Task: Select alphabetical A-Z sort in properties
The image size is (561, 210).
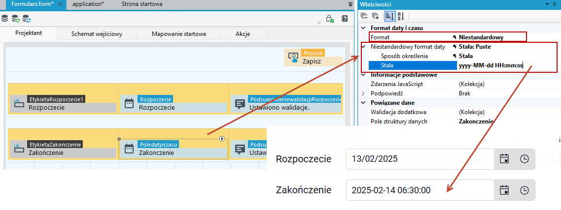Action: tap(401, 16)
